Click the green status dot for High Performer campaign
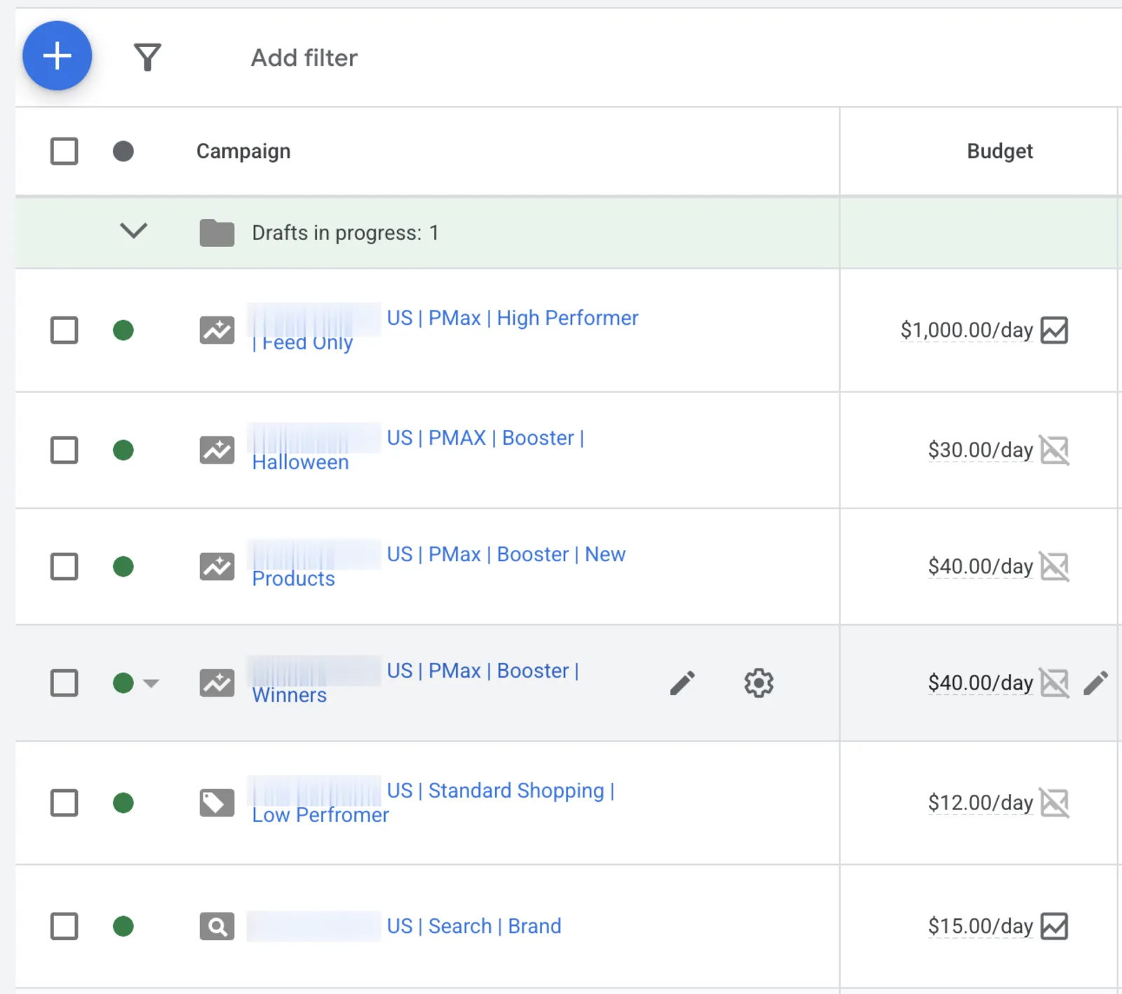This screenshot has height=994, width=1122. (123, 330)
